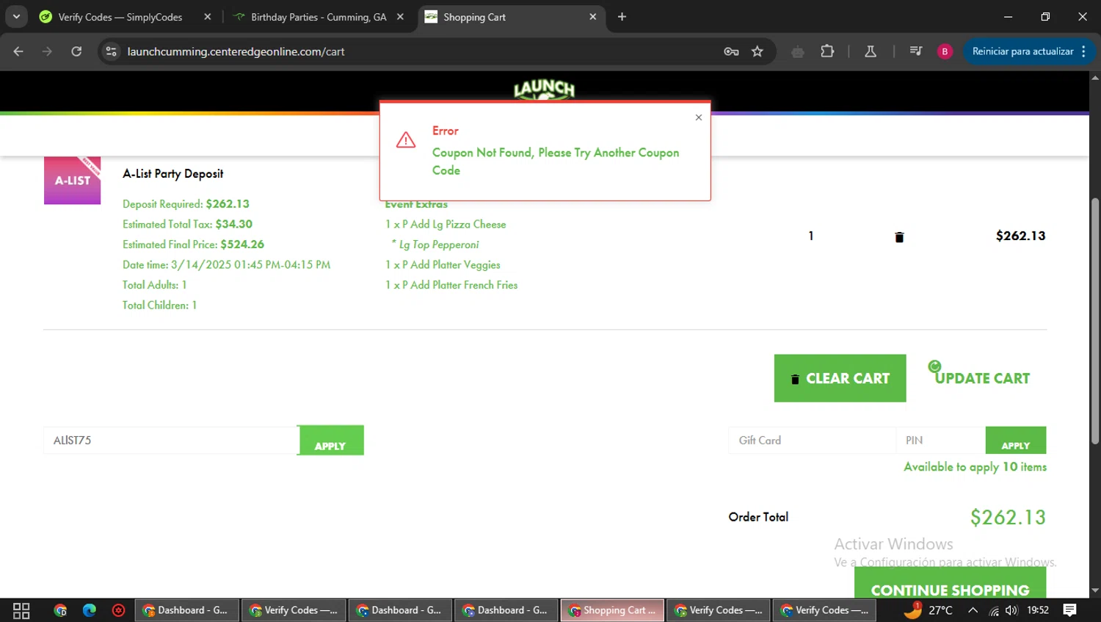The width and height of the screenshot is (1101, 622).
Task: Go back to previous page
Action: point(18,51)
